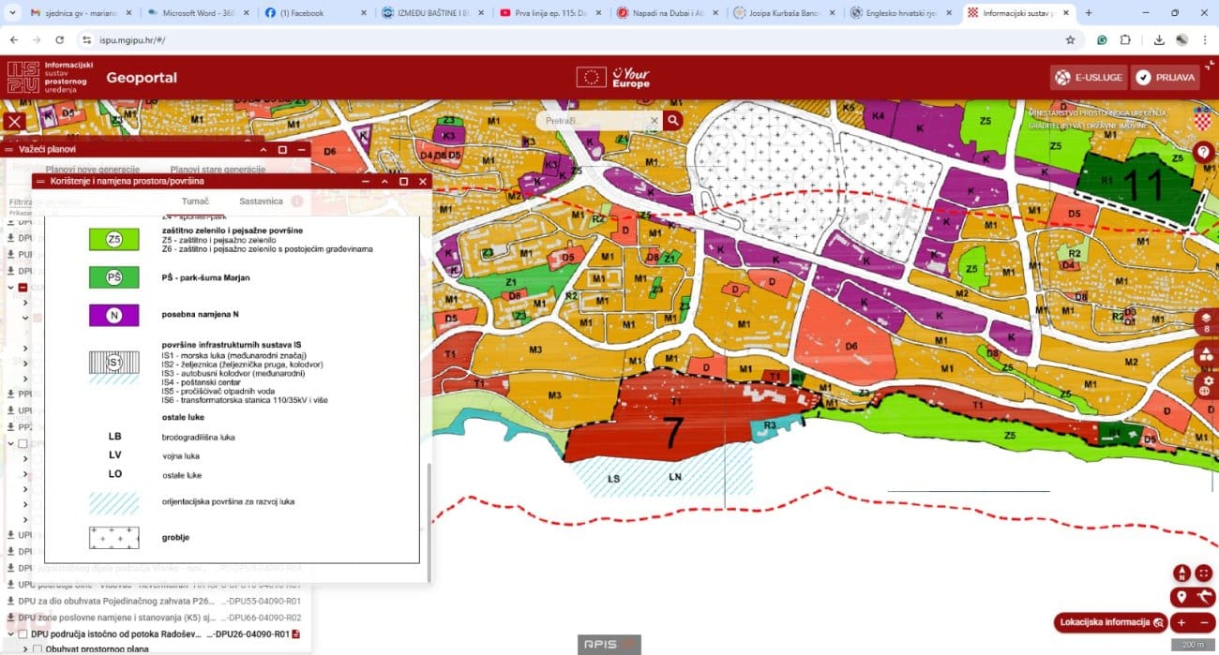Click the Lokacijska informacija button
This screenshot has width=1219, height=655.
1110,622
